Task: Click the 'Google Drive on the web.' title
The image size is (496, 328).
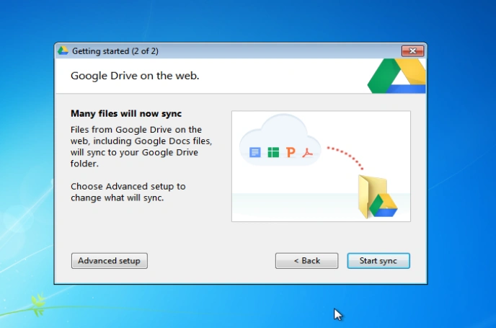Action: 135,76
